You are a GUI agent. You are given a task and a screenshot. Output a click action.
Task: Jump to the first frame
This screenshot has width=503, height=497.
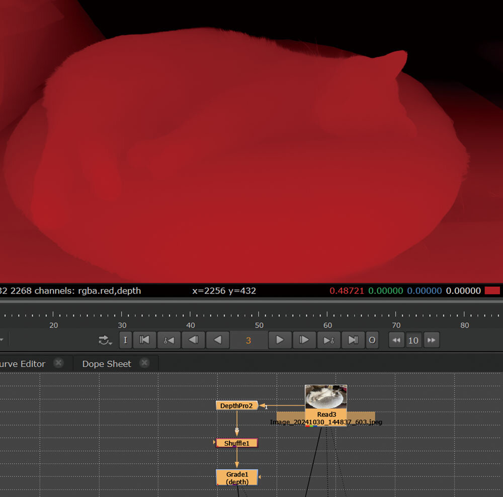pos(144,340)
